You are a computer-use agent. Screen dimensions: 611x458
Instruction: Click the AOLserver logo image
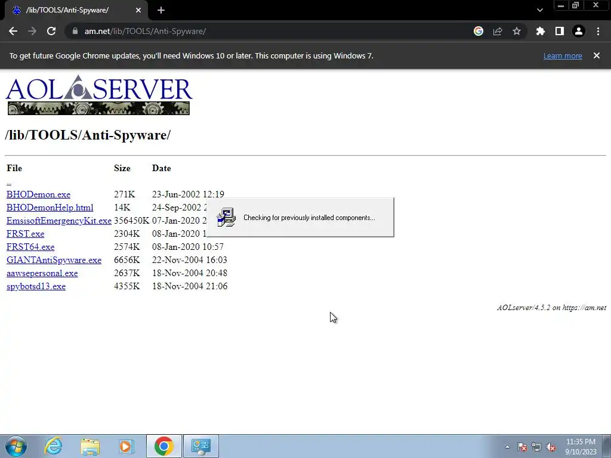(x=99, y=95)
